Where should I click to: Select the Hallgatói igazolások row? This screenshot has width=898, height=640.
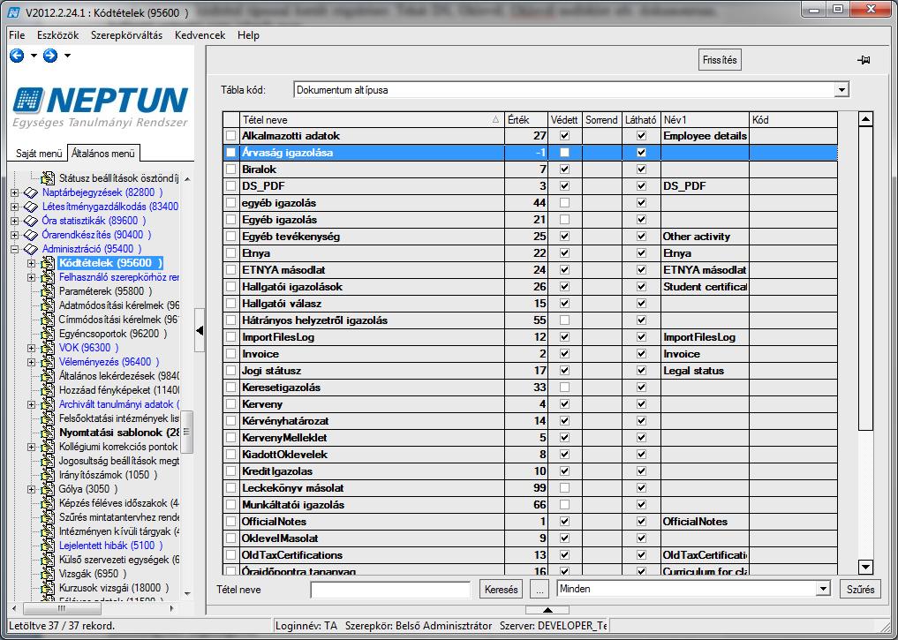tap(530, 287)
